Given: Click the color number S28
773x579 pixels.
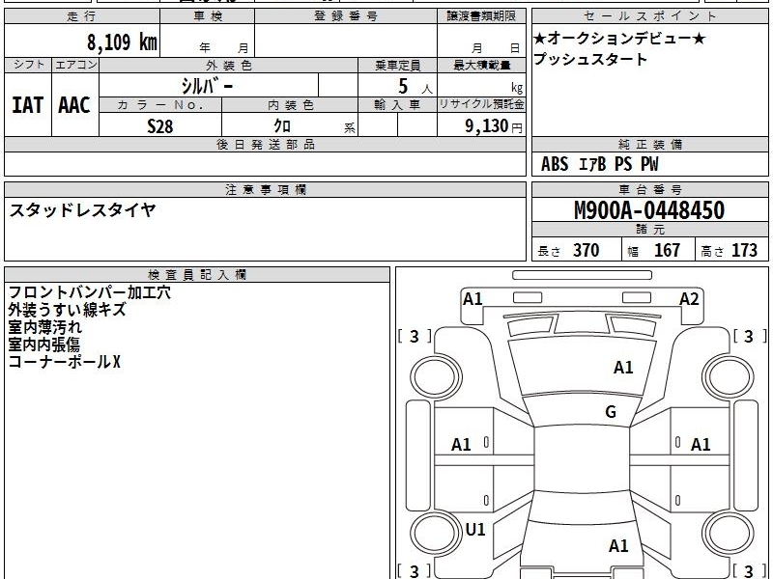Looking at the screenshot, I should tap(160, 126).
